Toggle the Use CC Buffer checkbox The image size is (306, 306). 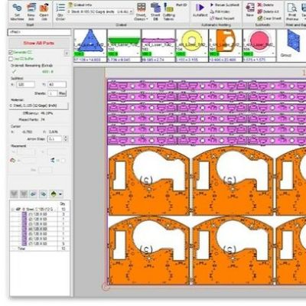pyautogui.click(x=11, y=59)
